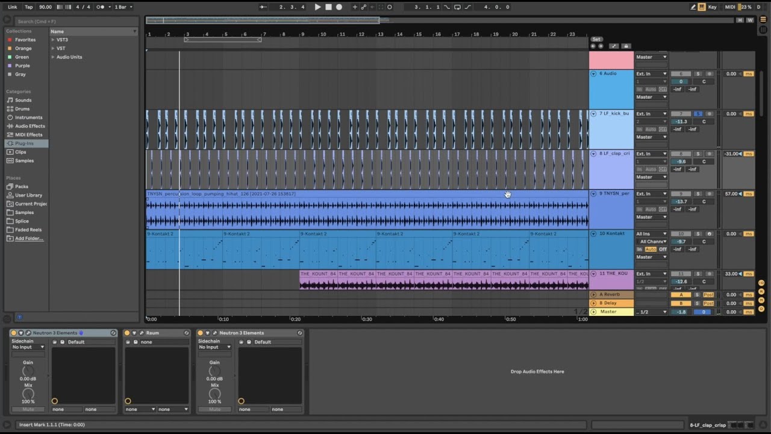Click the first Neutron 3 Elements save preset icon
This screenshot has width=771, height=434.
click(62, 342)
